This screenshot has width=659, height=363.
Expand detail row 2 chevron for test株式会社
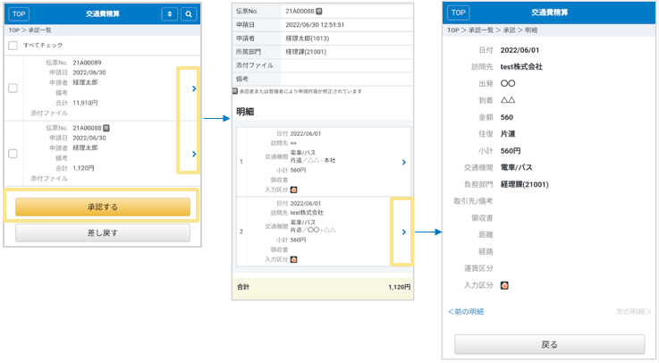[x=403, y=232]
